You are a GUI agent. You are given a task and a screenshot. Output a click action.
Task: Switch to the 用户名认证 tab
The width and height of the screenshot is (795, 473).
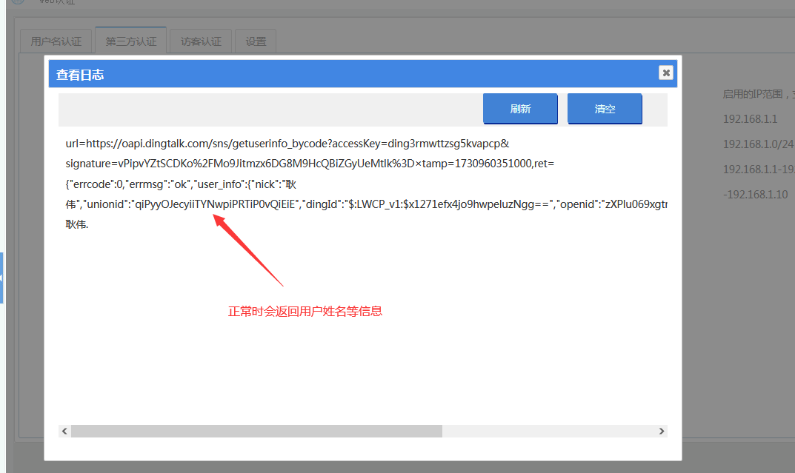56,41
